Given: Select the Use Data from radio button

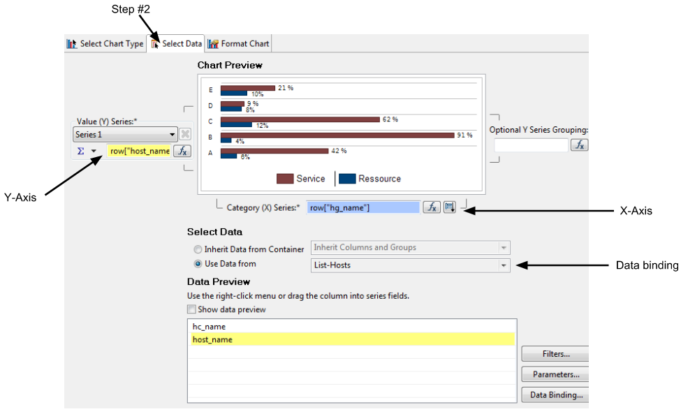Looking at the screenshot, I should [x=198, y=265].
